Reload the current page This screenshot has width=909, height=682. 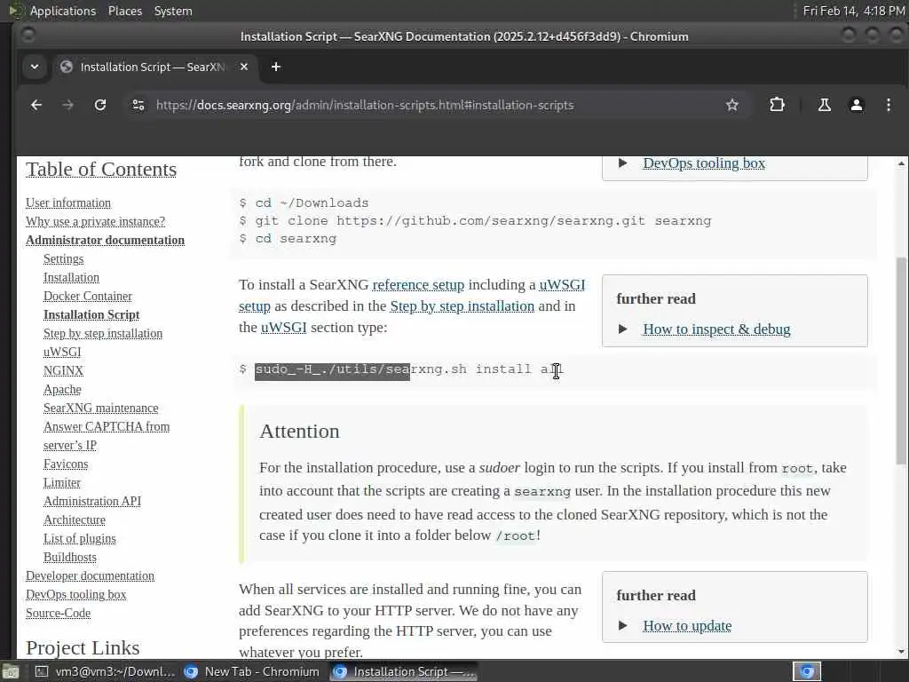click(100, 105)
